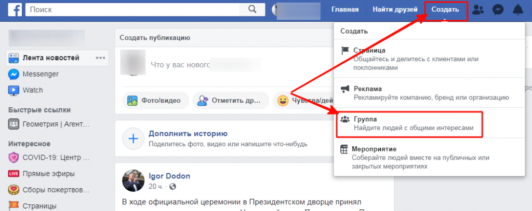Screen dimensions: 532x211
Task: Click the Создать публикацию header text
Action: point(155,38)
